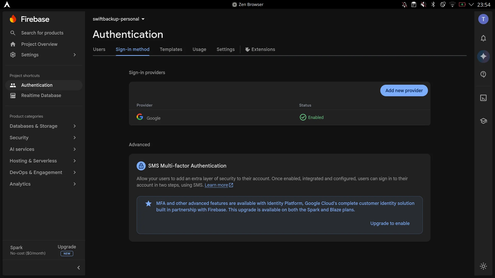
Task: Select the Sign-in method tab
Action: (133, 49)
